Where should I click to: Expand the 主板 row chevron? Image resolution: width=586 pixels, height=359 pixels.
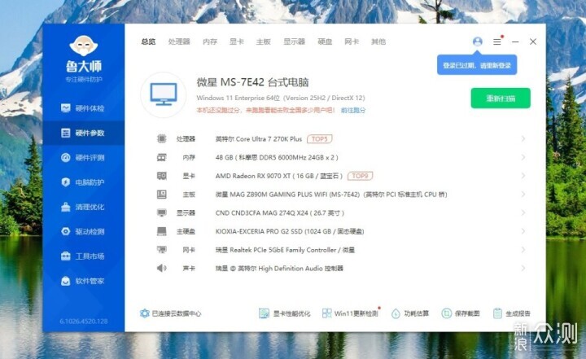pos(523,194)
